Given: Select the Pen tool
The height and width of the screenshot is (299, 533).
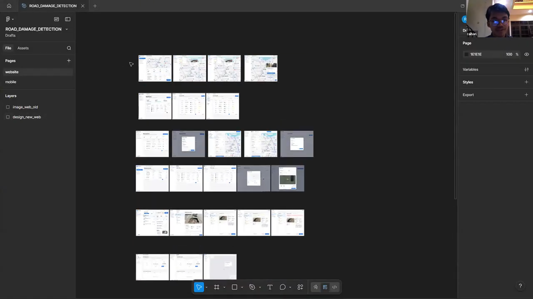Looking at the screenshot, I should click(252, 287).
